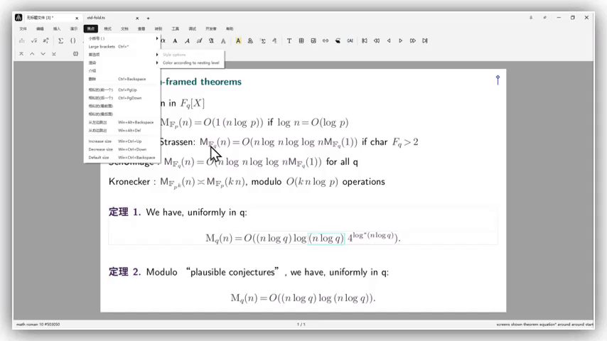This screenshot has width=607, height=341.
Task: Toggle Color according to nesting level
Action: tap(190, 63)
